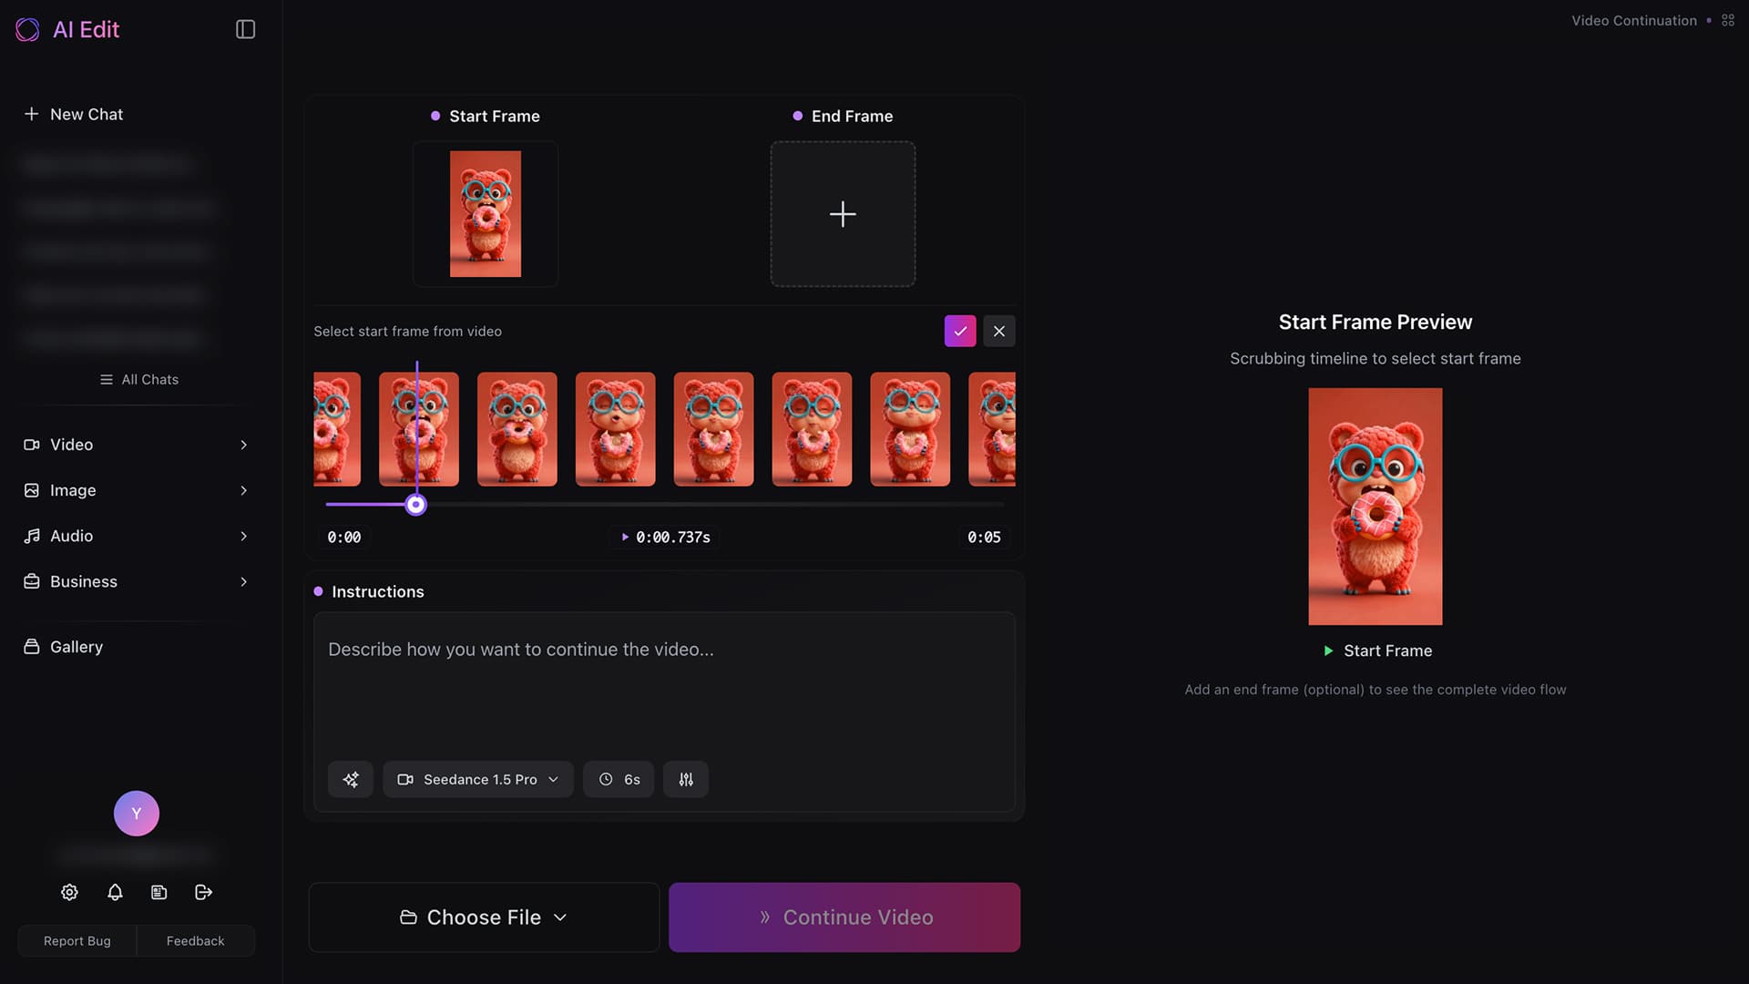This screenshot has height=984, width=1749.
Task: Expand the Business menu item
Action: (x=137, y=581)
